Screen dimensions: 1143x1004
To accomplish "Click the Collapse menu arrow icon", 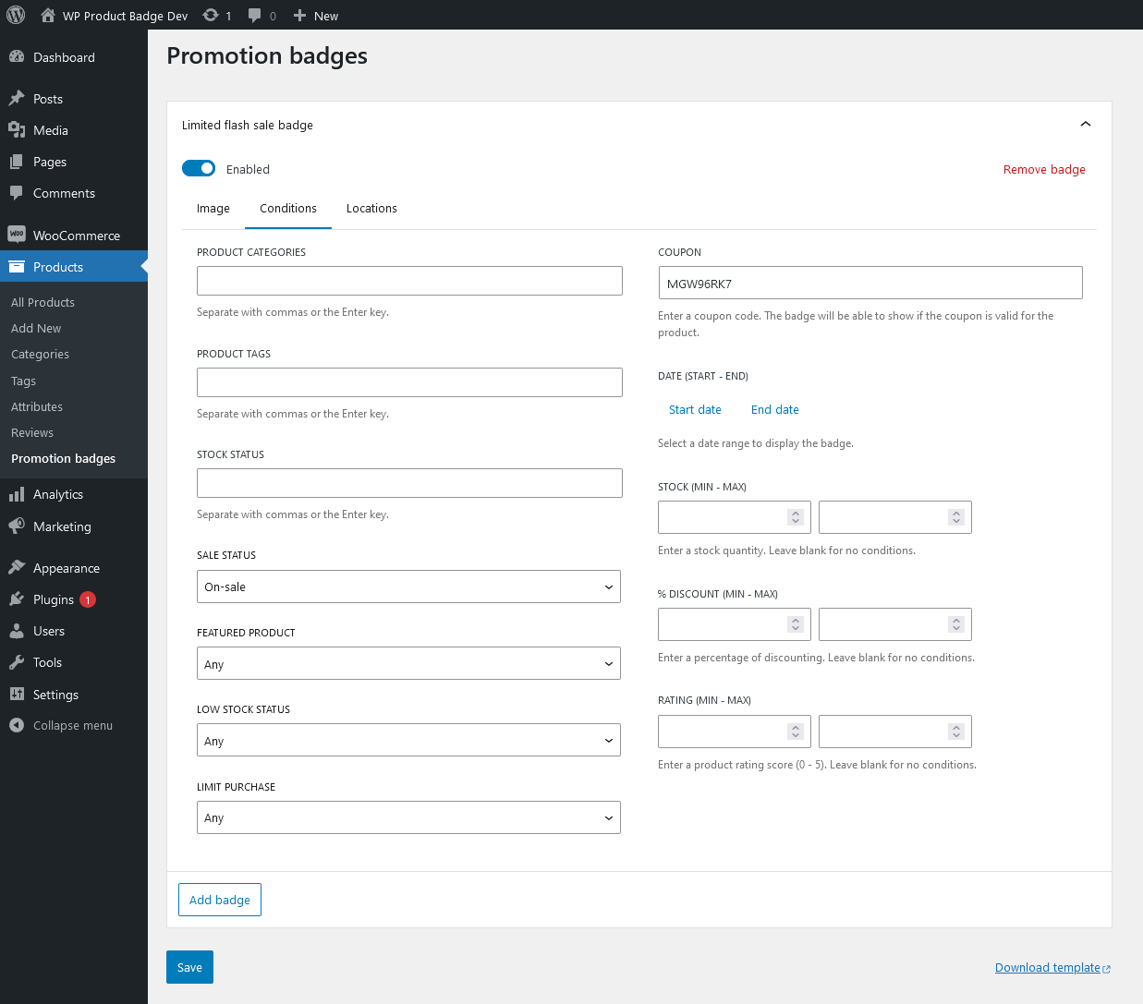I will pos(17,725).
